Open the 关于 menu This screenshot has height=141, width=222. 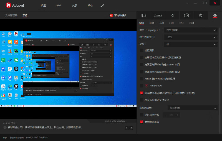point(74,6)
